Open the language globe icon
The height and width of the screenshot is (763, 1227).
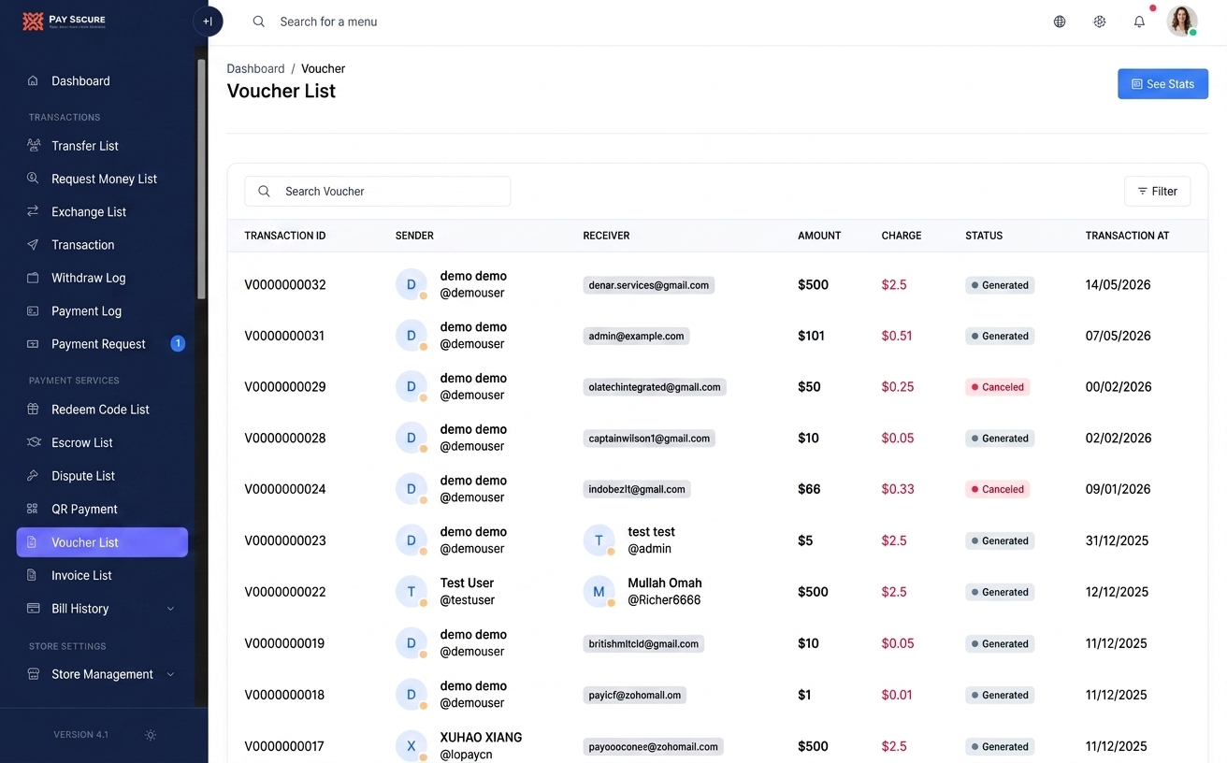[1060, 22]
